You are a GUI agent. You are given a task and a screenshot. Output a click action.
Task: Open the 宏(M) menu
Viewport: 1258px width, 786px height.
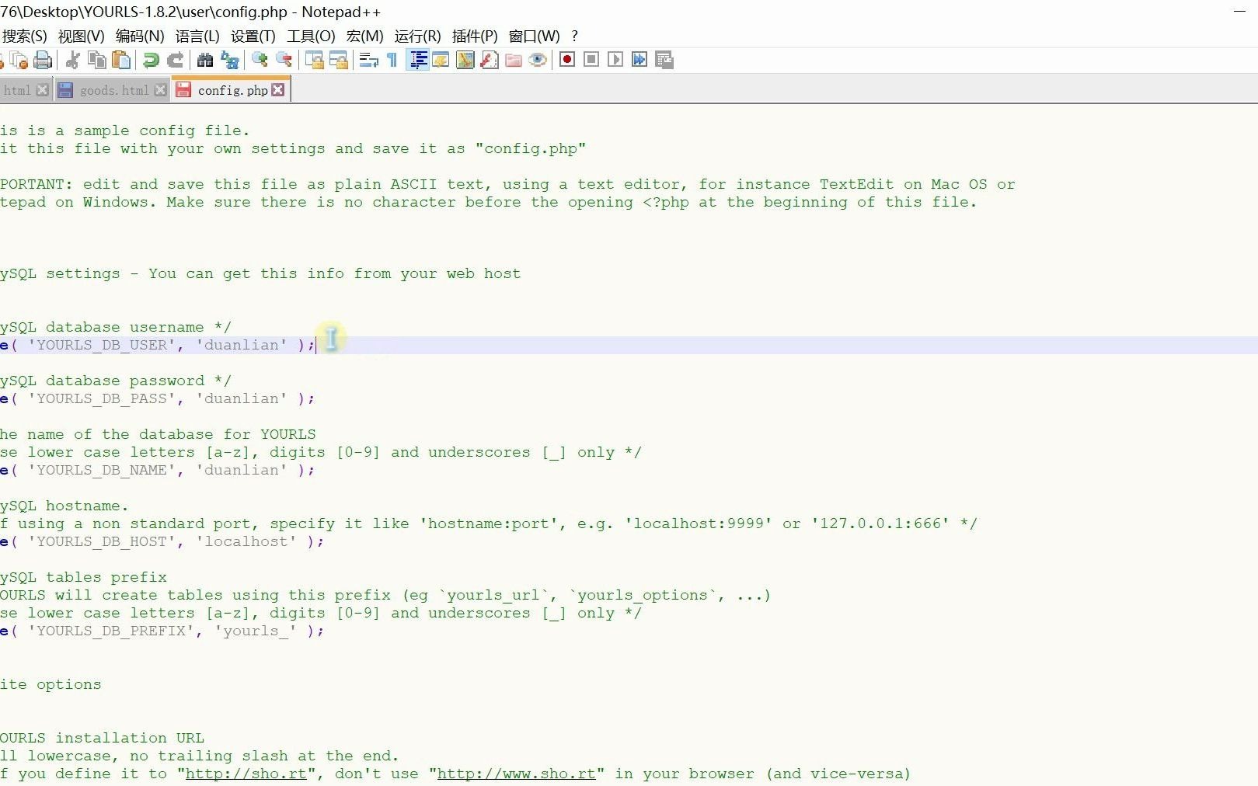click(364, 37)
